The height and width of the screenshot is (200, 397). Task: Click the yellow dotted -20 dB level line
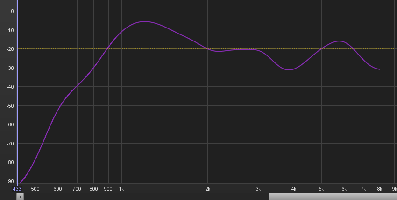point(206,48)
